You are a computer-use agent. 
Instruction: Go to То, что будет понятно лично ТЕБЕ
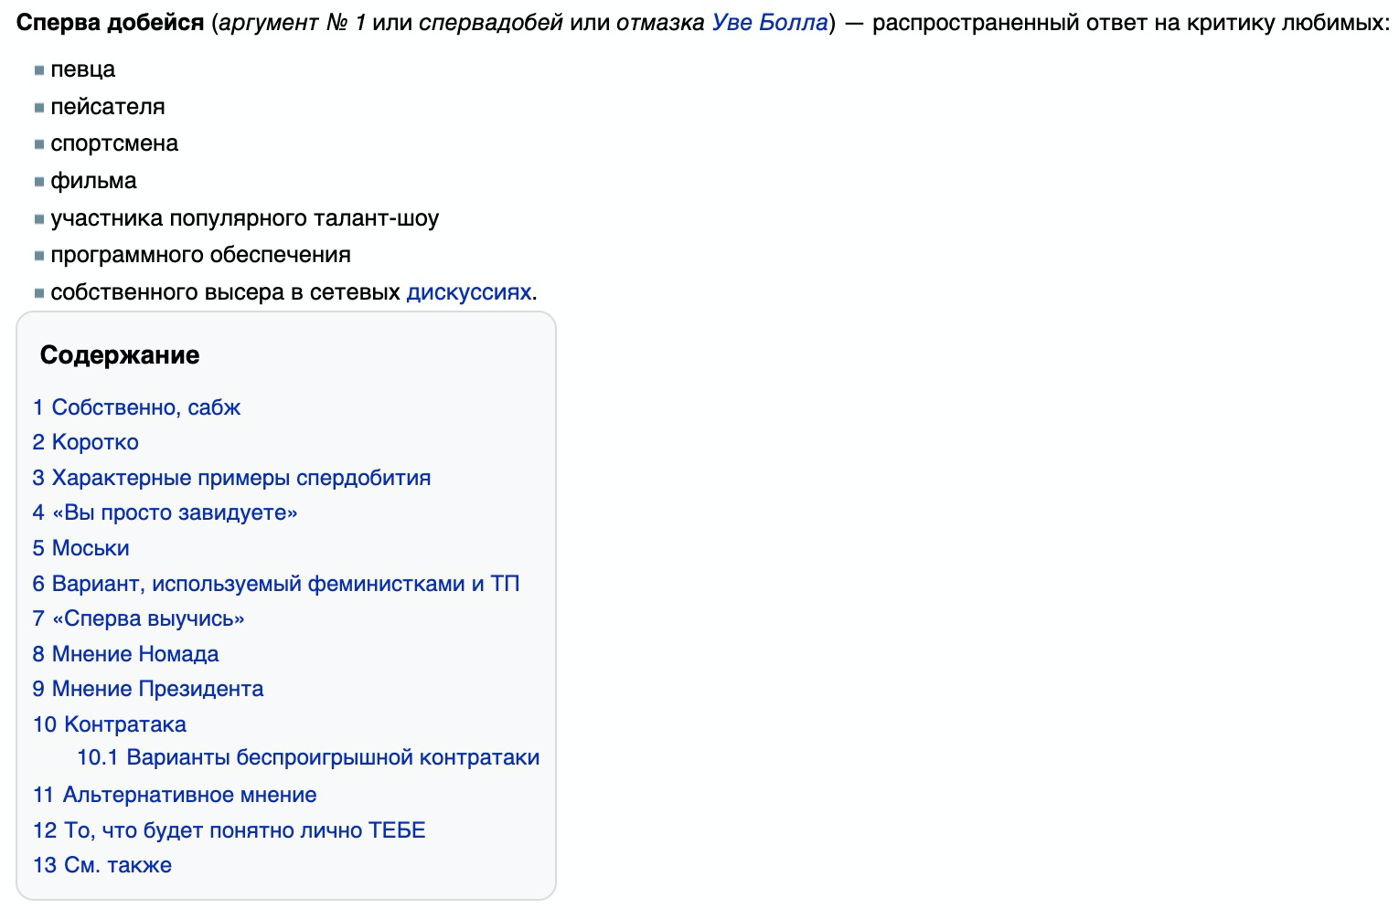230,830
